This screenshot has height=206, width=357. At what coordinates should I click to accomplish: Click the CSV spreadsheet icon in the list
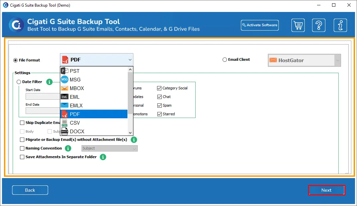click(x=65, y=123)
